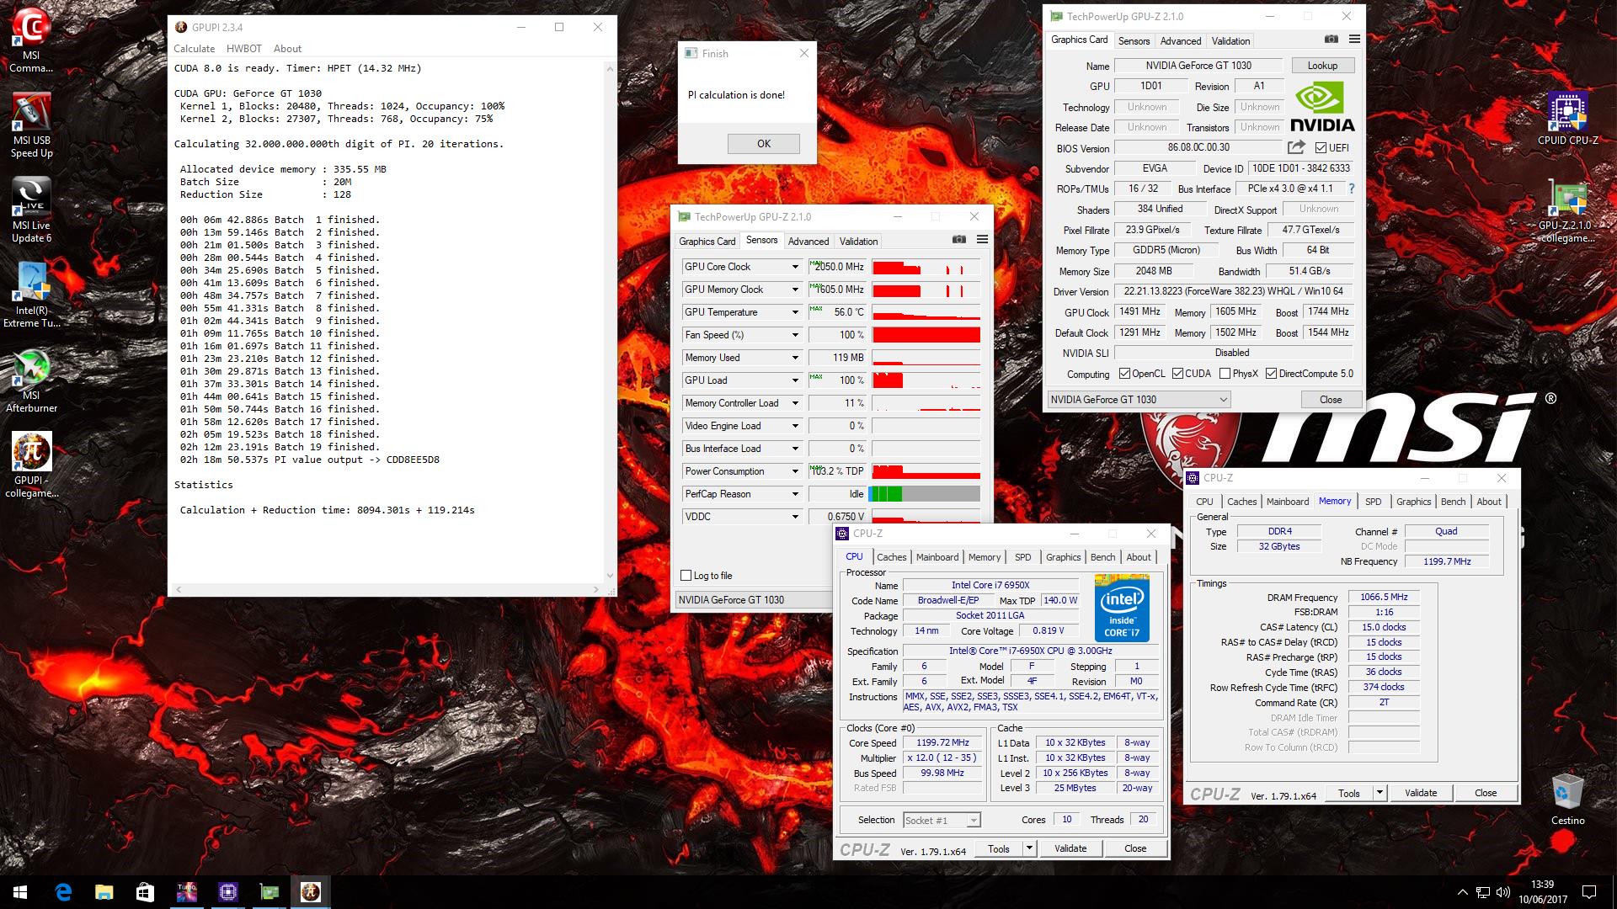Screen dimensions: 1617x909
Task: Toggle PhysX computing checkbox
Action: point(1225,374)
